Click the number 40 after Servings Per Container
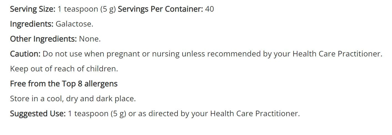 coord(209,9)
